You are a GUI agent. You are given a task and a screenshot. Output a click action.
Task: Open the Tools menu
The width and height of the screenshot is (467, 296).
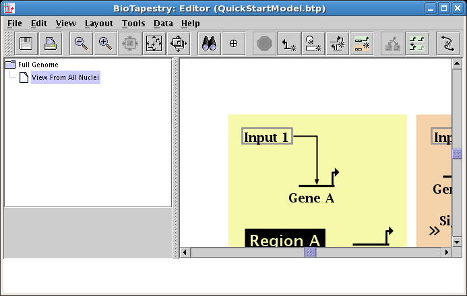pos(133,23)
